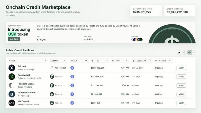This screenshot has height=113, width=201.
Task: View the Adaptive Frontier facility
Action: (x=181, y=94)
